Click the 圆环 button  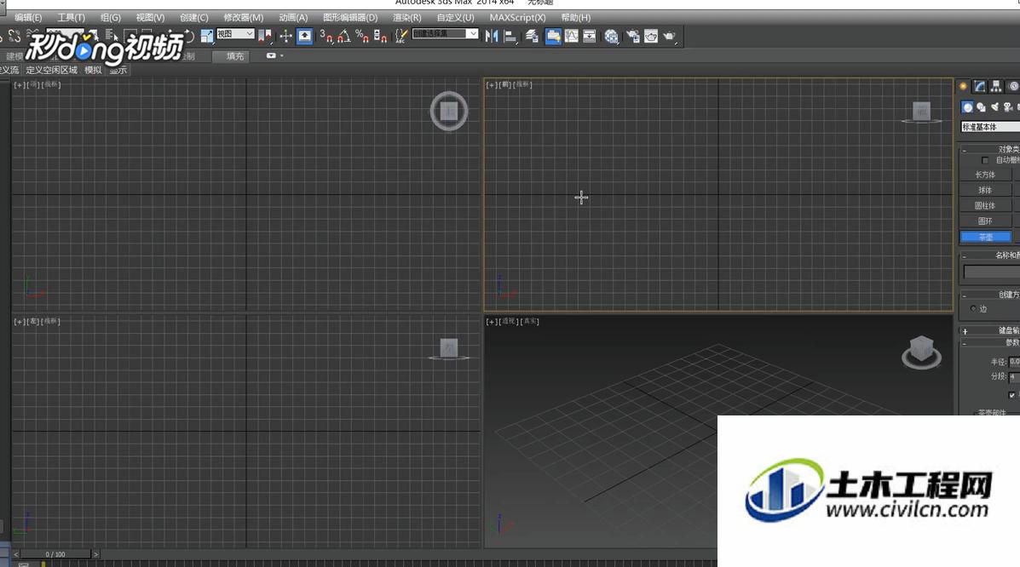[986, 221]
